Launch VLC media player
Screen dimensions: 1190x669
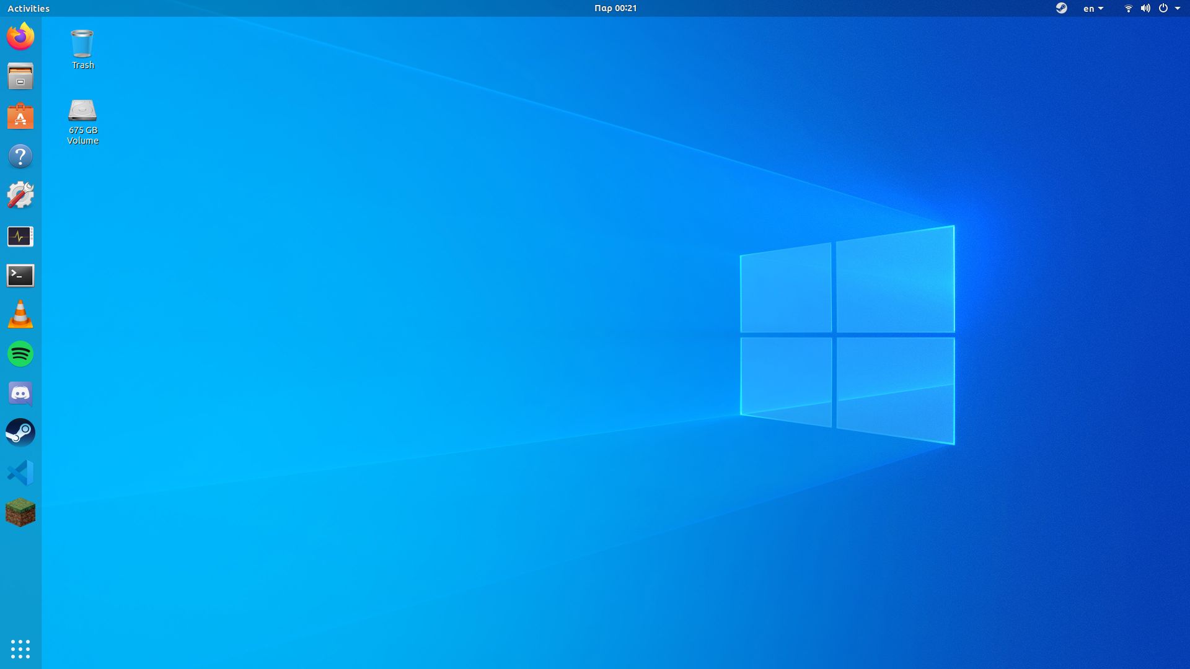(x=20, y=315)
